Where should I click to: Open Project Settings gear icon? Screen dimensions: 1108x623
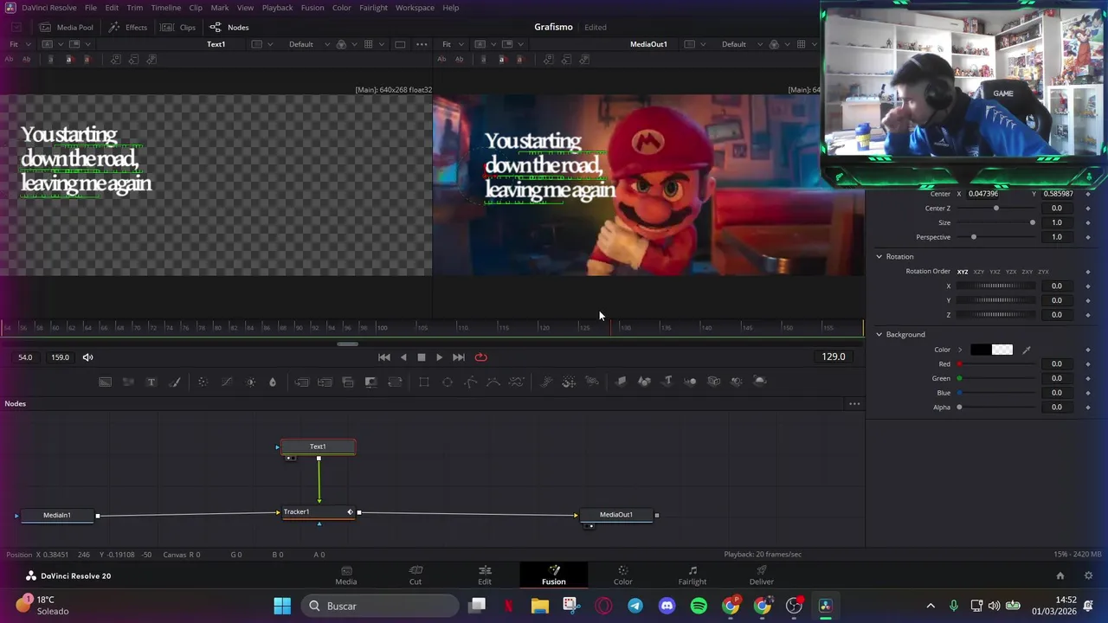point(1088,575)
